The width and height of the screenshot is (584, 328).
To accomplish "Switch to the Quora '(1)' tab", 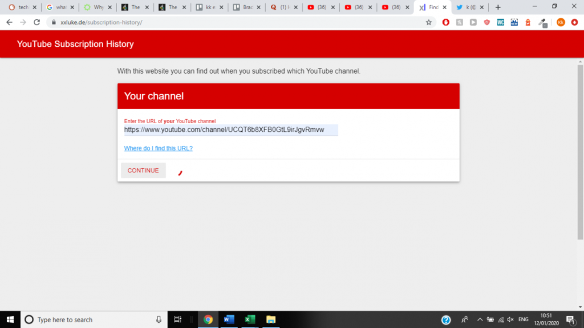I will [283, 7].
